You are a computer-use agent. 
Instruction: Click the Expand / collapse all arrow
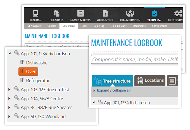click(94, 91)
